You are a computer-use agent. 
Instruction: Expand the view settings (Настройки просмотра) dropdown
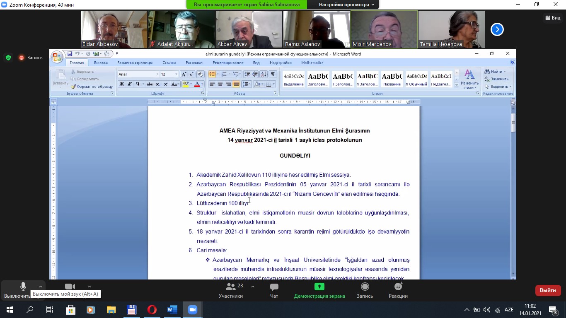[346, 5]
